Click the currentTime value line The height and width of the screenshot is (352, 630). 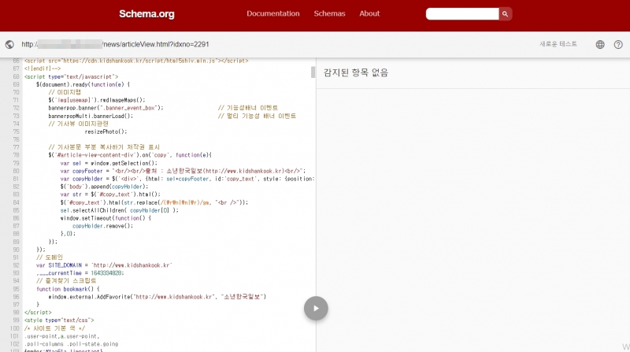tap(80, 272)
